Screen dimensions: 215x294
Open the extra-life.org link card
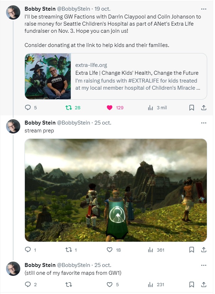coord(116,77)
